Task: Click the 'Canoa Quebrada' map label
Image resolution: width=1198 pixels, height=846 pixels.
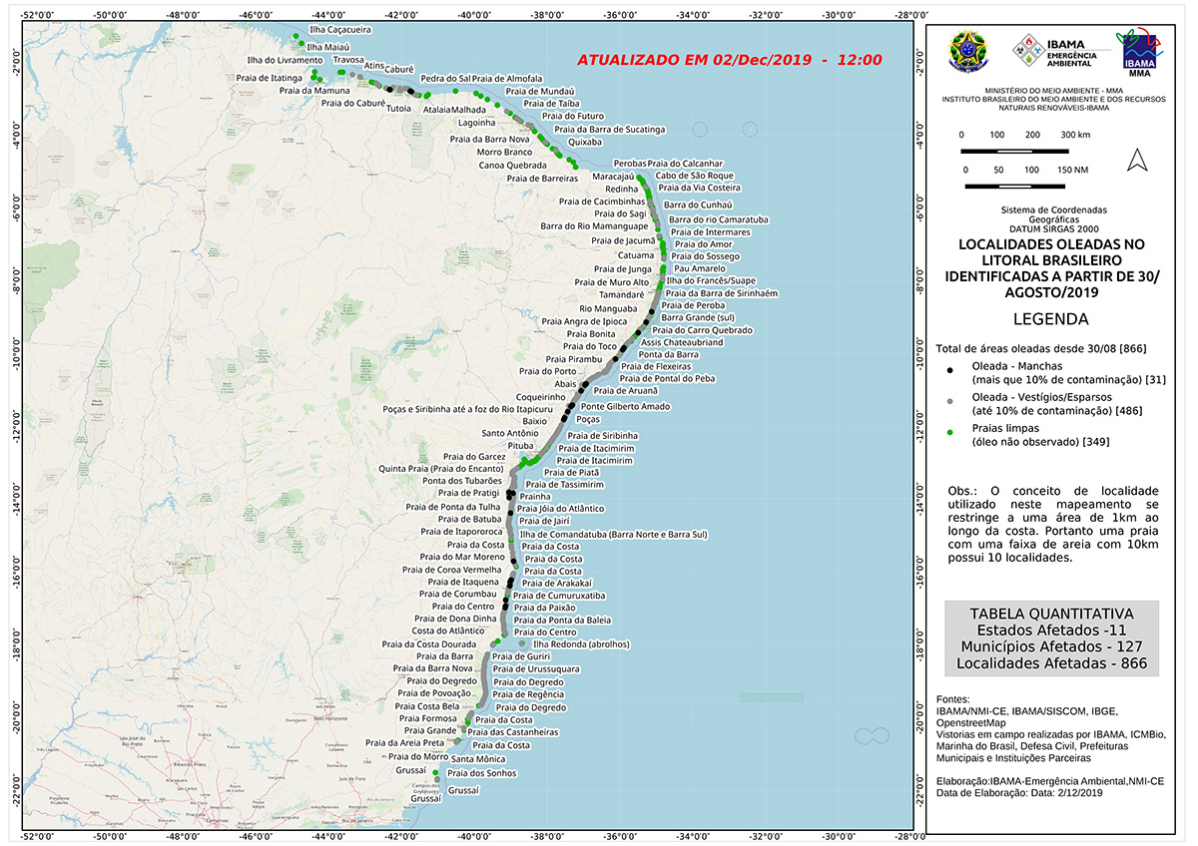Action: click(512, 165)
